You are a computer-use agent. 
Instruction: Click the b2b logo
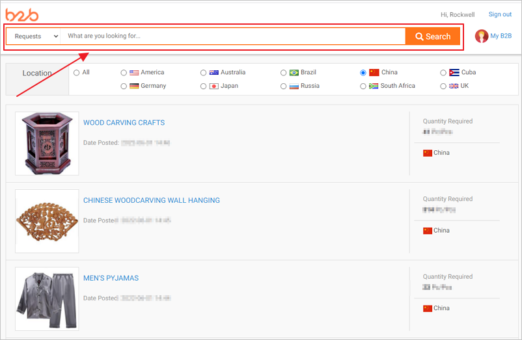tap(23, 15)
